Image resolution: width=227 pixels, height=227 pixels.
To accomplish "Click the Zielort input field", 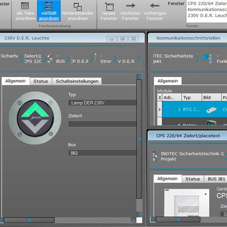I will 102,124.
